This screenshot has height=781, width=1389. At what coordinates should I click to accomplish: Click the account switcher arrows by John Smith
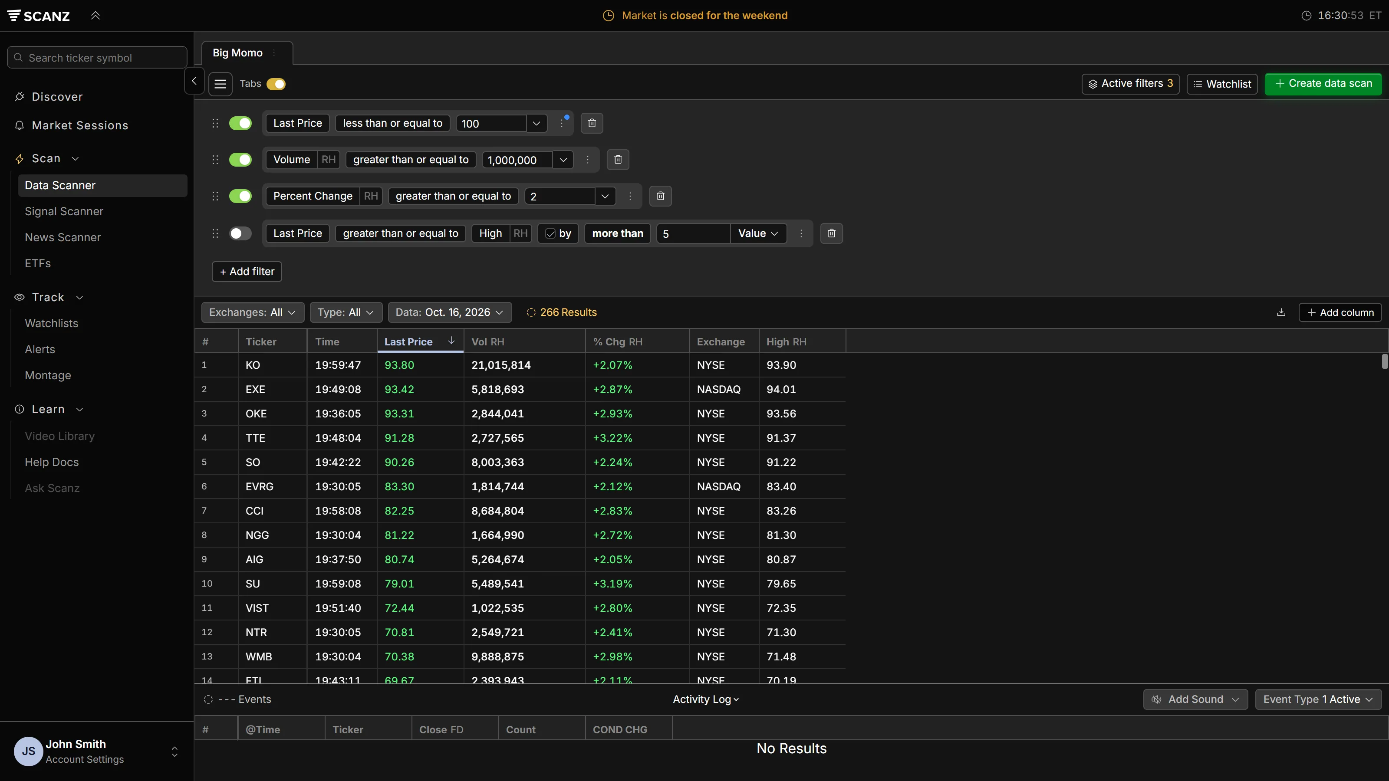(174, 751)
